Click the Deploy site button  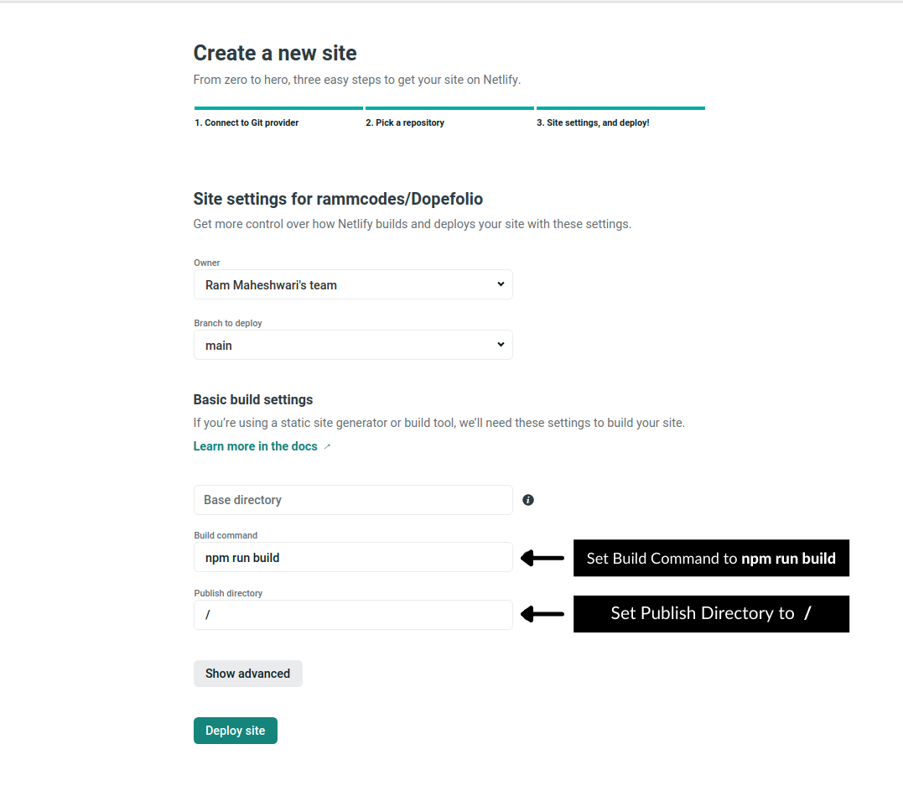coord(235,730)
